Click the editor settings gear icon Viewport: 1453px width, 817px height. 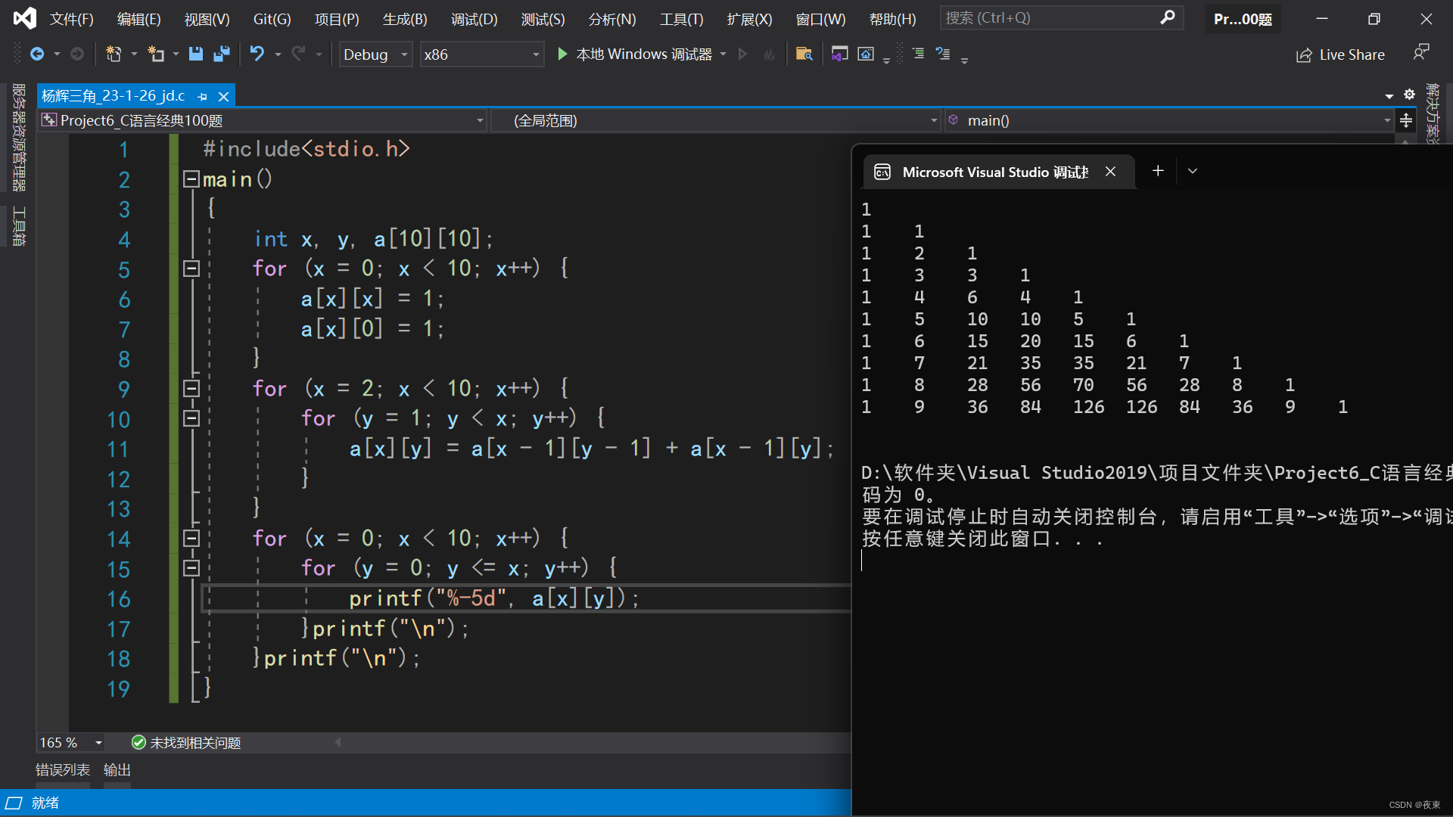point(1409,95)
